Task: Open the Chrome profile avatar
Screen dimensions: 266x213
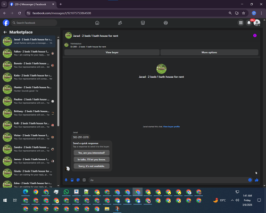Action: 254,13
